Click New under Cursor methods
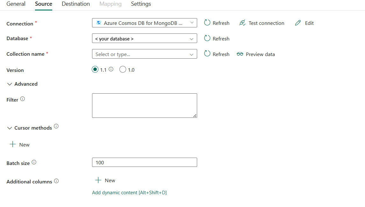 tap(19, 144)
